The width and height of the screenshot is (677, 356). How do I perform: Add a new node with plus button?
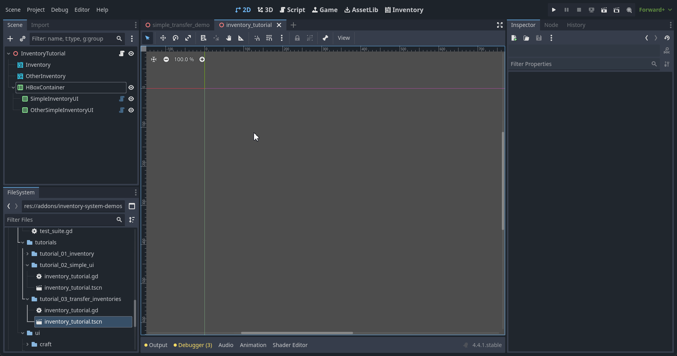(10, 39)
